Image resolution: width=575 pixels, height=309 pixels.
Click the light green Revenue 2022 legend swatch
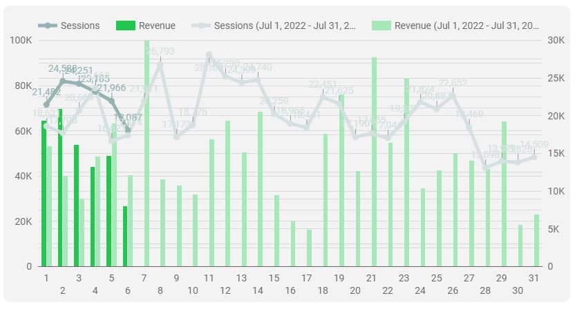pos(381,26)
